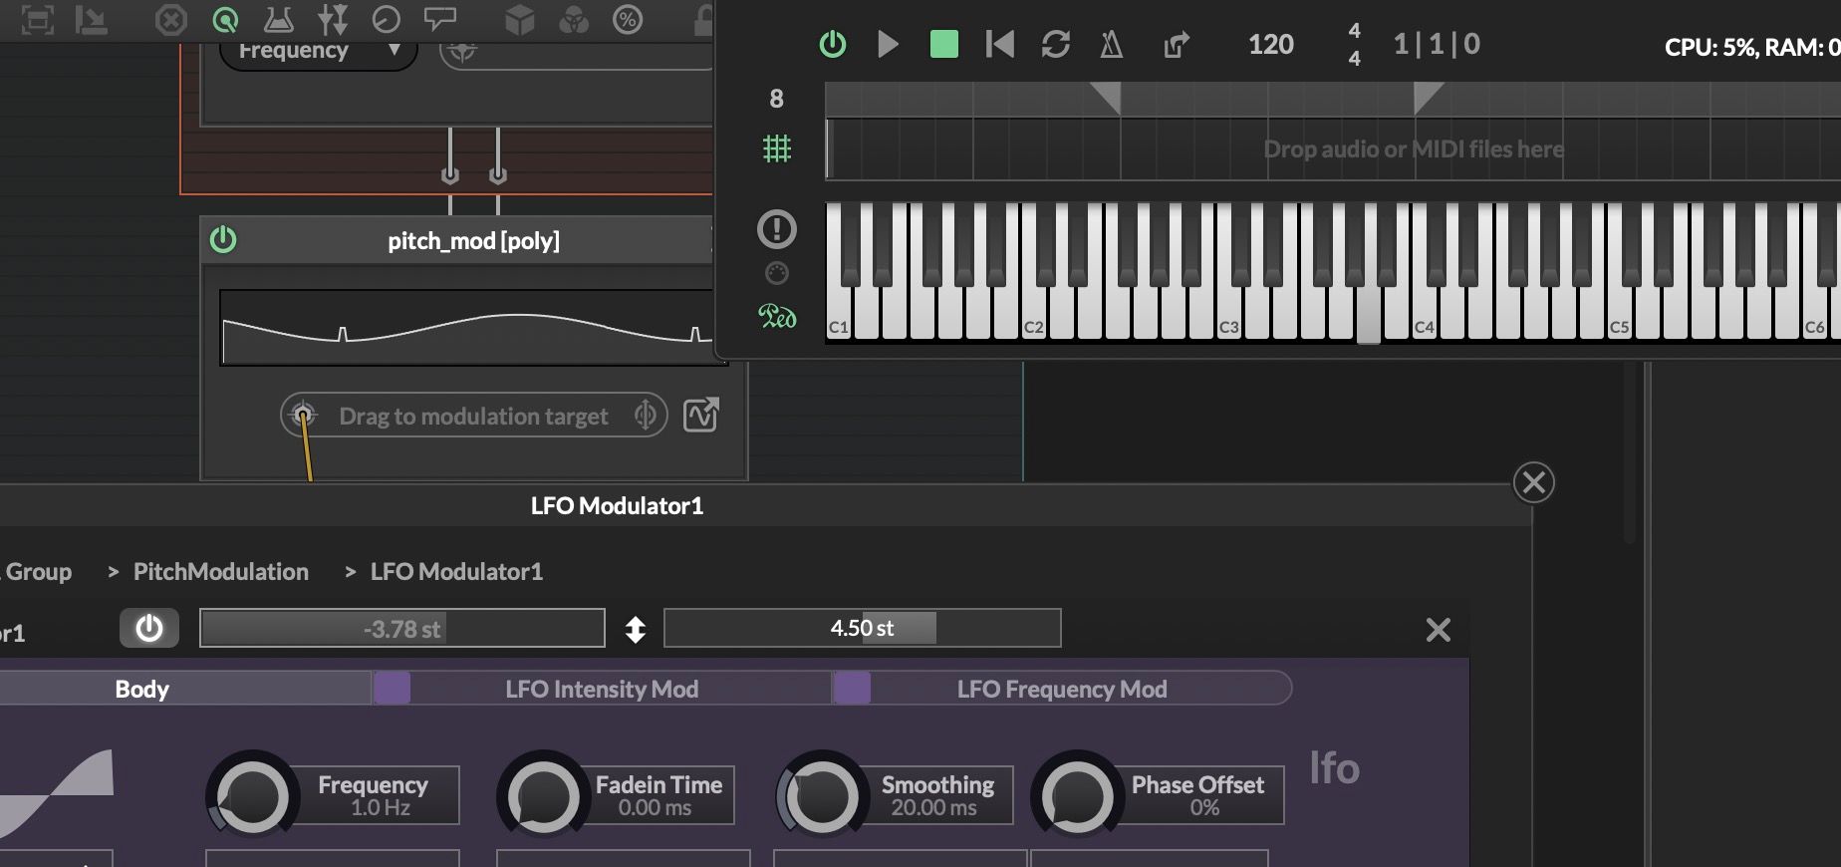
Task: Click the pitch_mod LFO waveform display
Action: (468, 328)
